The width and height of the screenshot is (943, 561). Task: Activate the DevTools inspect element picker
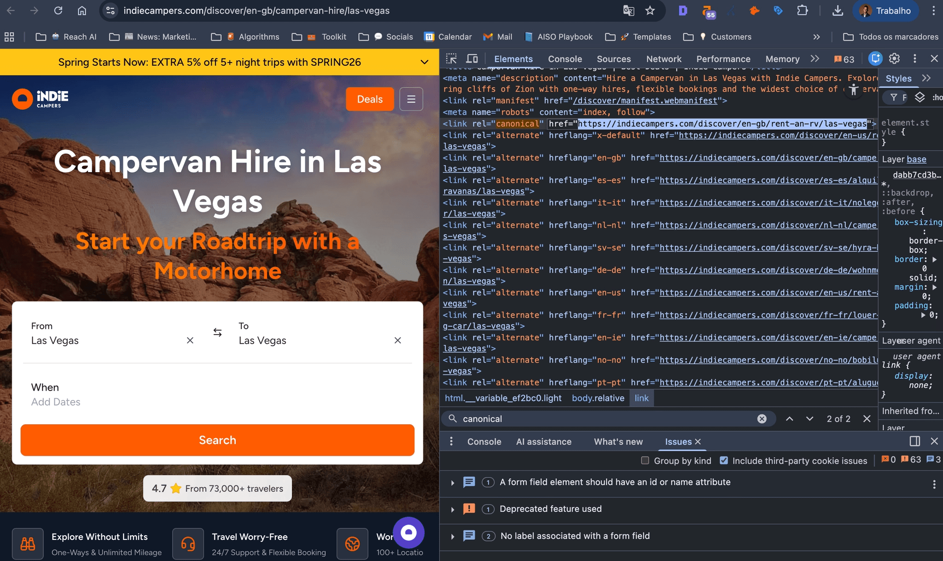click(x=451, y=59)
